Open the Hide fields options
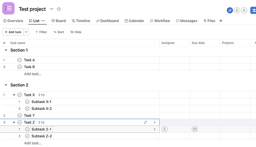The width and height of the screenshot is (256, 147). coord(76,32)
